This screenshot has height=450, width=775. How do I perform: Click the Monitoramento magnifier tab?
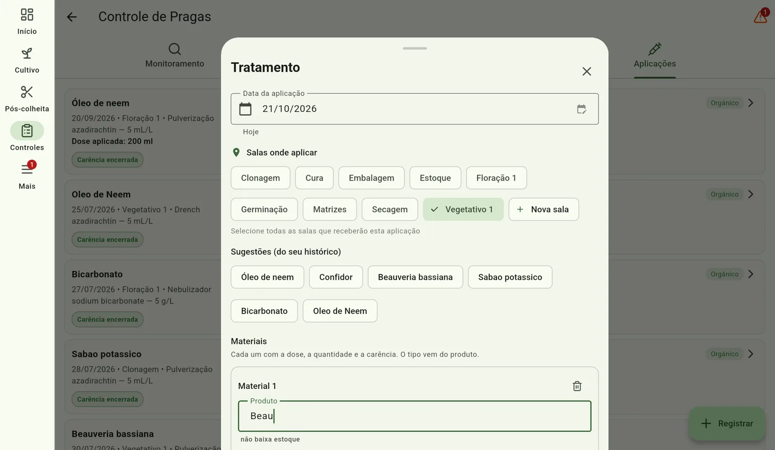coord(175,56)
